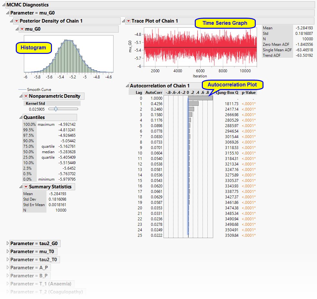Image resolution: width=317 pixels, height=299 pixels.
Task: Open the Trace Plot of Chain 1 red triangle menu
Action: (128, 21)
